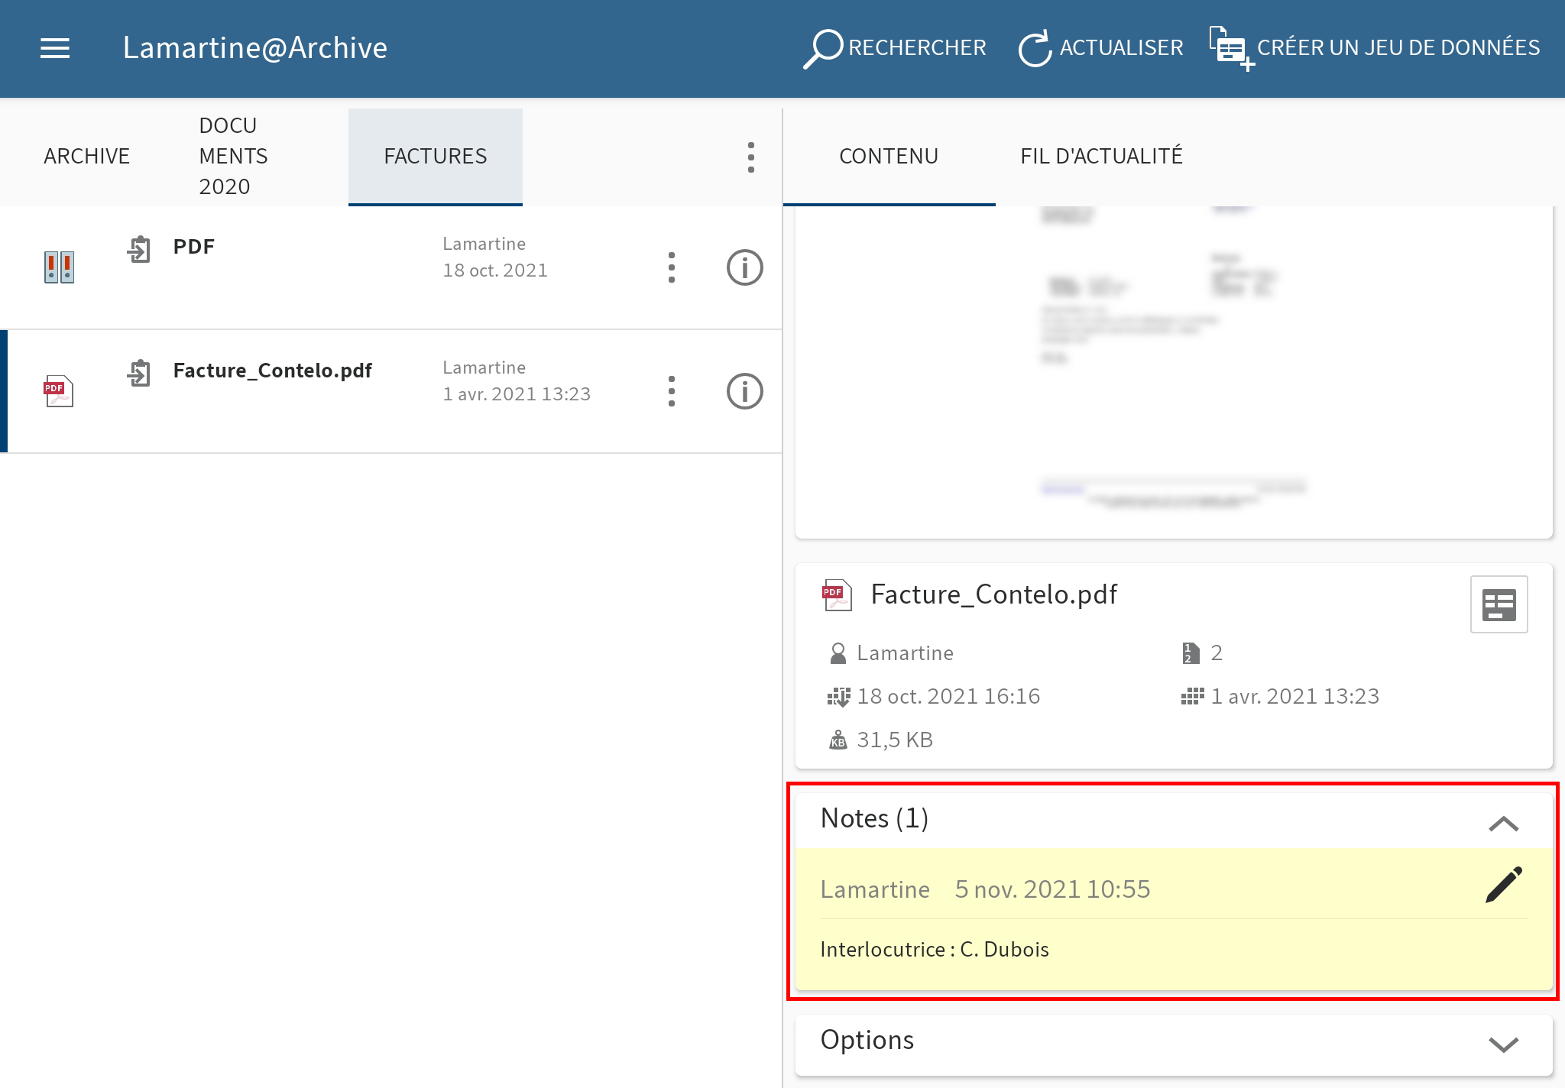
Task: Click the PDF file icon of Facture_Contelo.pdf row
Action: coord(59,391)
